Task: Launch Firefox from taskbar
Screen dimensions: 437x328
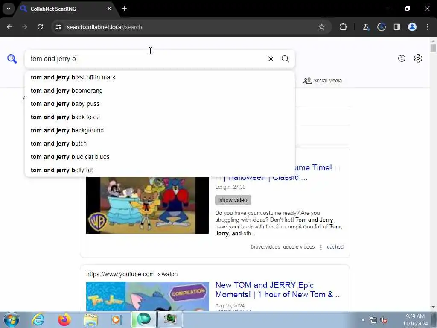Action: coord(64,319)
